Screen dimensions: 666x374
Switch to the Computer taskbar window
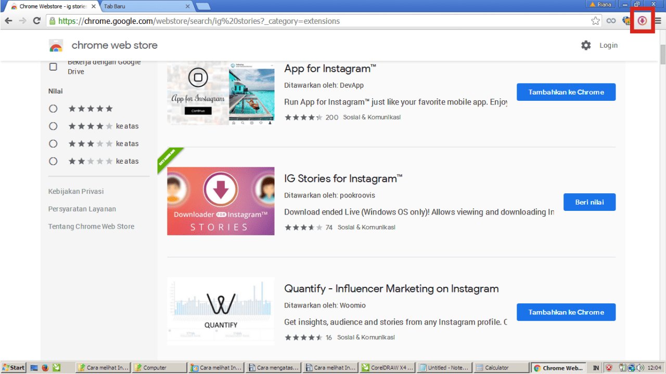pos(159,368)
